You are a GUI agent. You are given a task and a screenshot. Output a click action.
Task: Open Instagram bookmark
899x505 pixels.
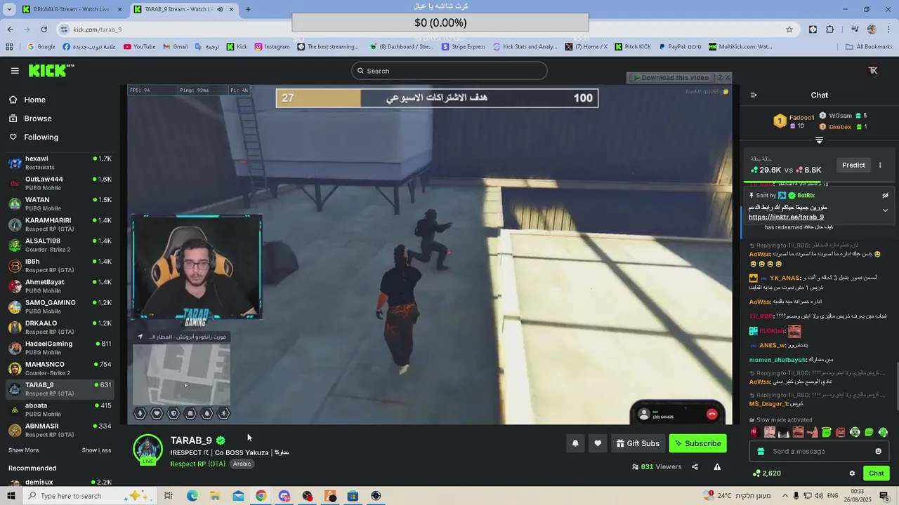point(272,47)
